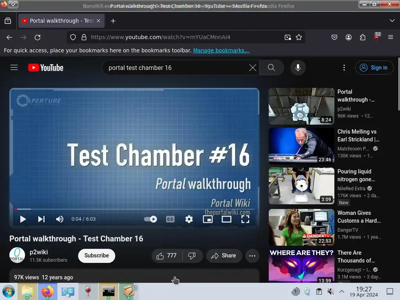Close the Portal walkthrough tab

pyautogui.click(x=98, y=21)
